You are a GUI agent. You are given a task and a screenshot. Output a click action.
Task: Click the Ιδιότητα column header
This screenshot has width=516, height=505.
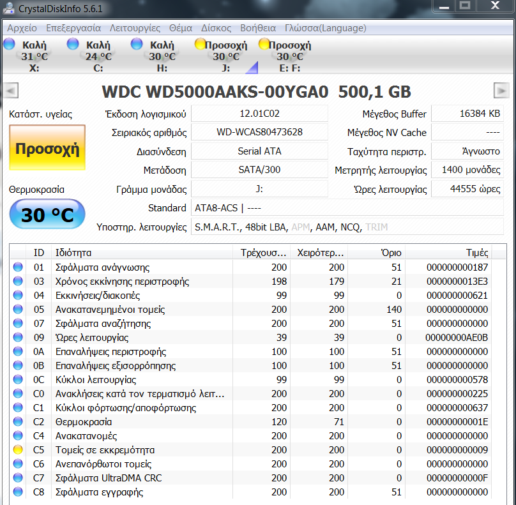coord(142,253)
